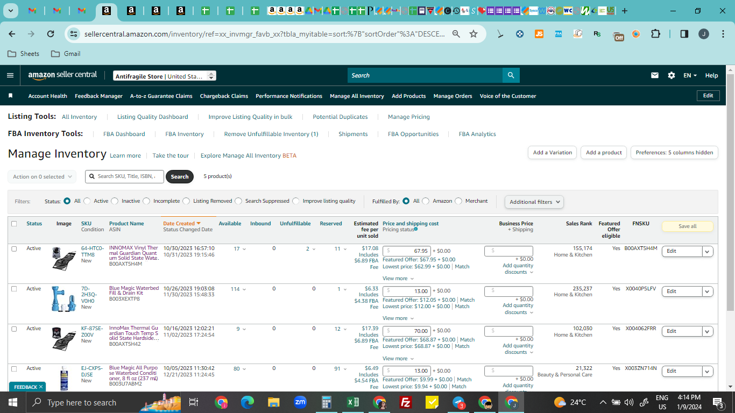
Task: Open Excel from the taskbar
Action: (353, 402)
